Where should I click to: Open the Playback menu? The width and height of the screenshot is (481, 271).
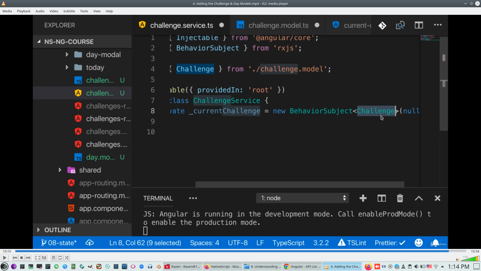coord(24,11)
